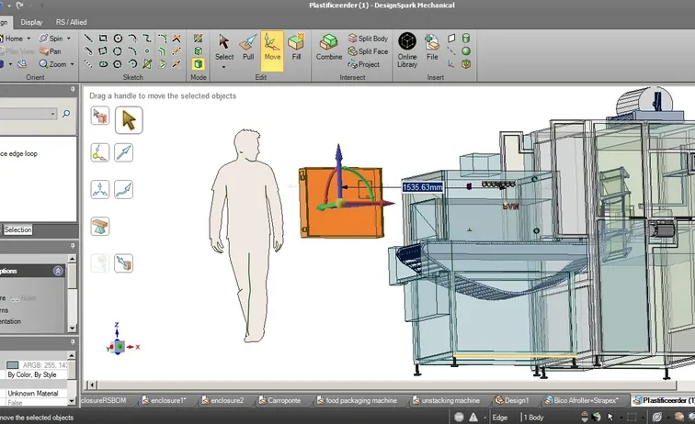The width and height of the screenshot is (695, 424).
Task: Click the Split Face button
Action: click(x=368, y=51)
